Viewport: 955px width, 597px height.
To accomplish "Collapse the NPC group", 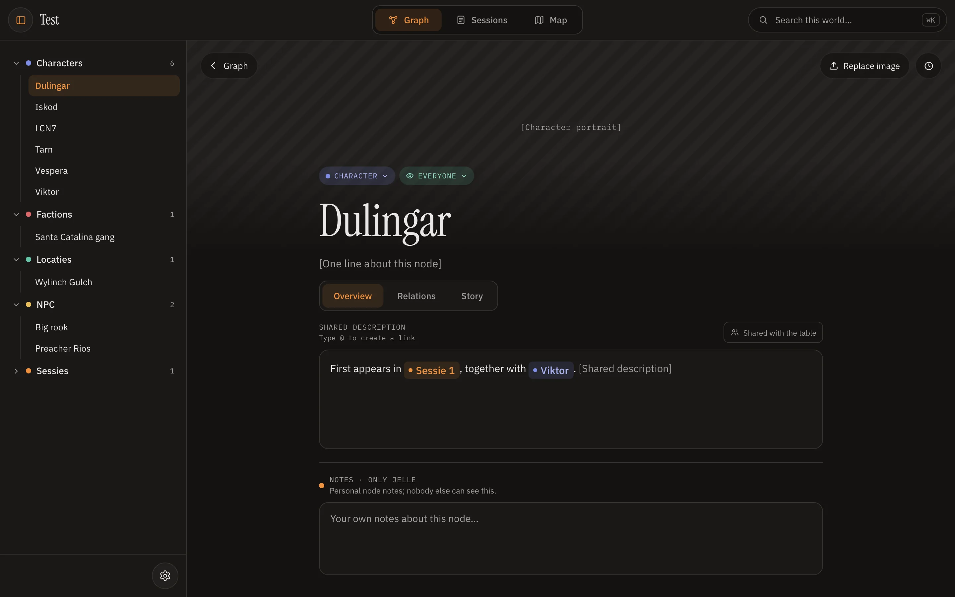I will [16, 304].
